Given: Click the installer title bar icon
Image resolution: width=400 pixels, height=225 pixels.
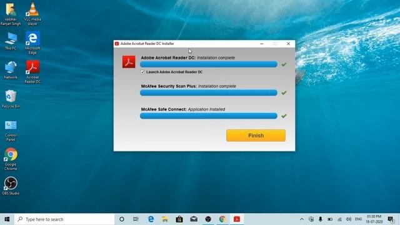Looking at the screenshot, I should pyautogui.click(x=117, y=44).
